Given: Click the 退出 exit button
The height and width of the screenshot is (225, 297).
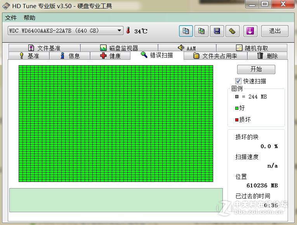Looking at the screenshot, I should [274, 31].
